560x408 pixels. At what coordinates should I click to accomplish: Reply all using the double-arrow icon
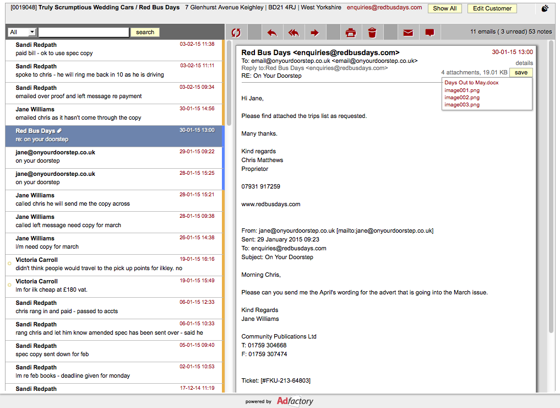293,33
